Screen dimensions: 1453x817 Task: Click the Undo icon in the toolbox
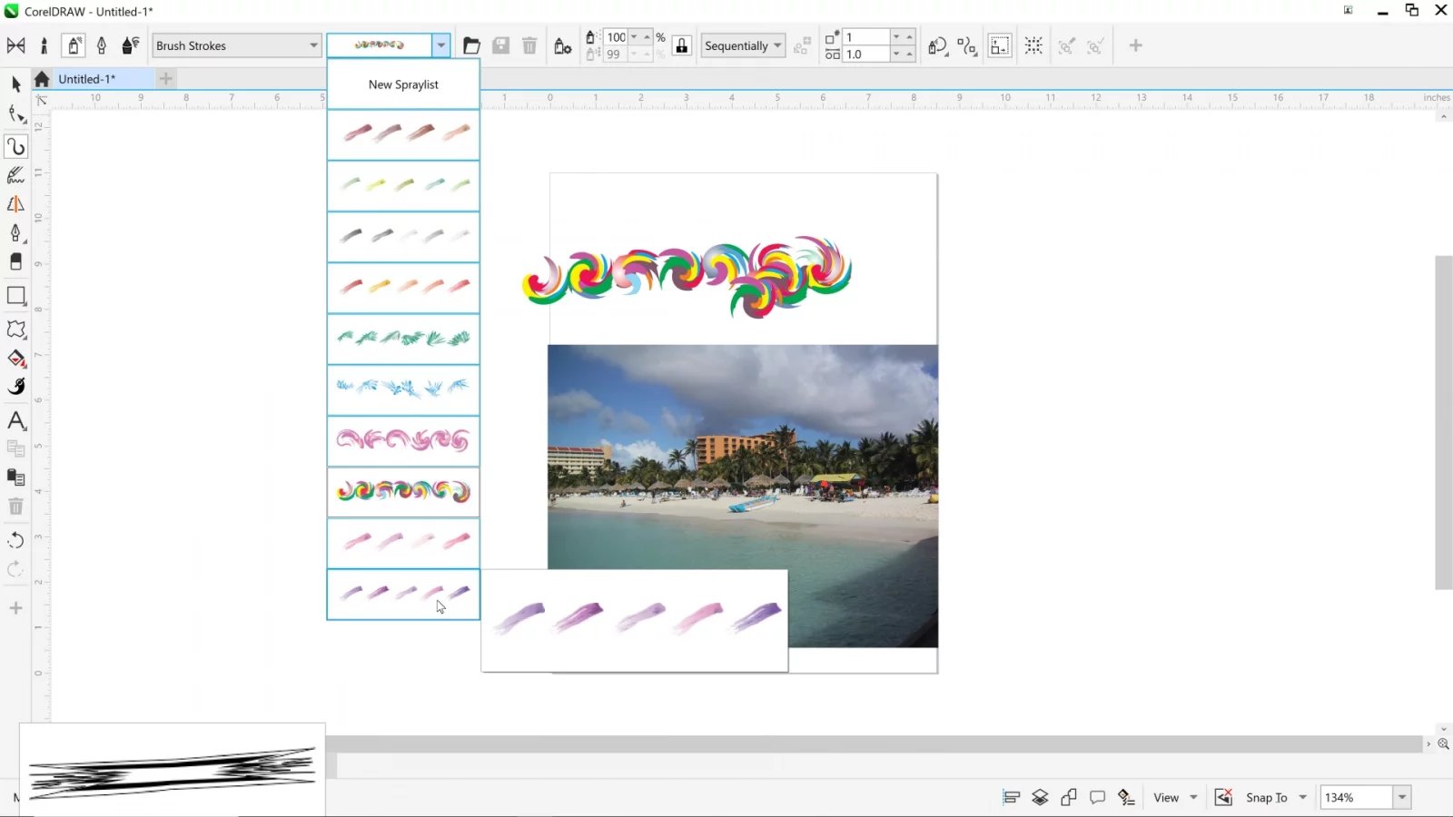(x=15, y=540)
